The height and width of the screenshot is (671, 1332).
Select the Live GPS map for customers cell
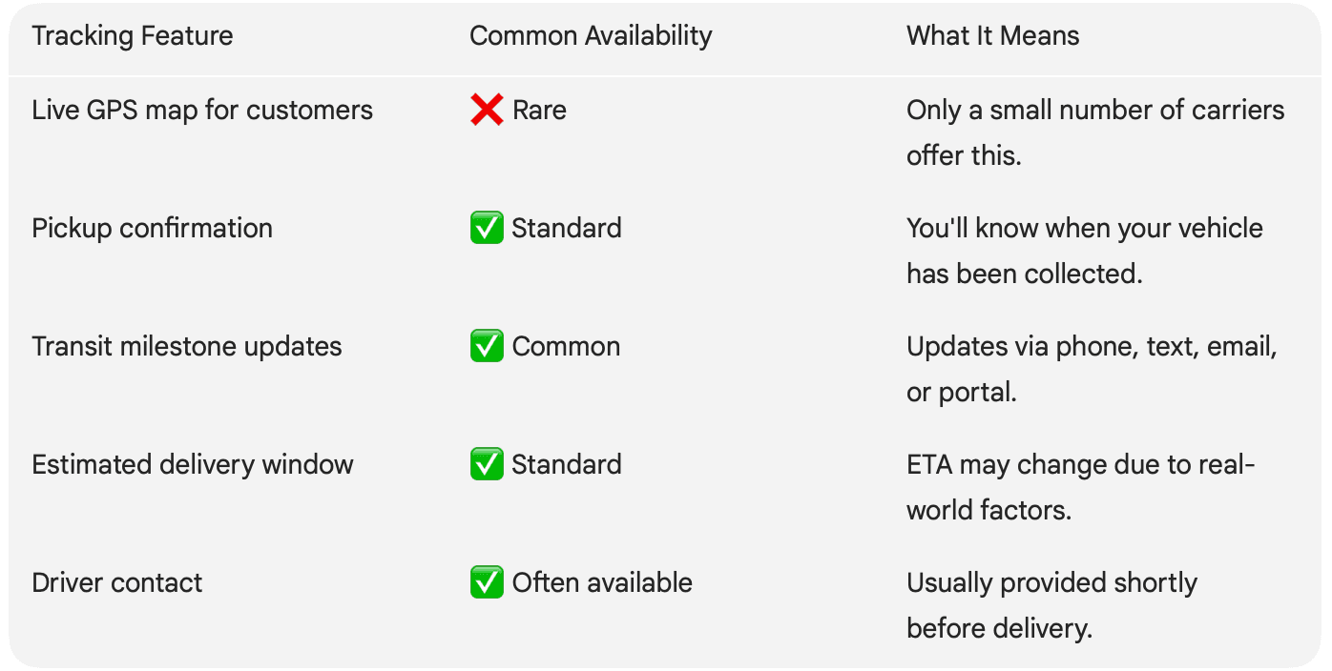202,111
